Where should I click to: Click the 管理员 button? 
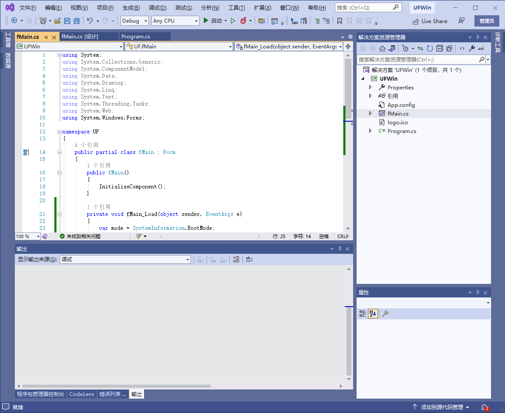click(487, 21)
